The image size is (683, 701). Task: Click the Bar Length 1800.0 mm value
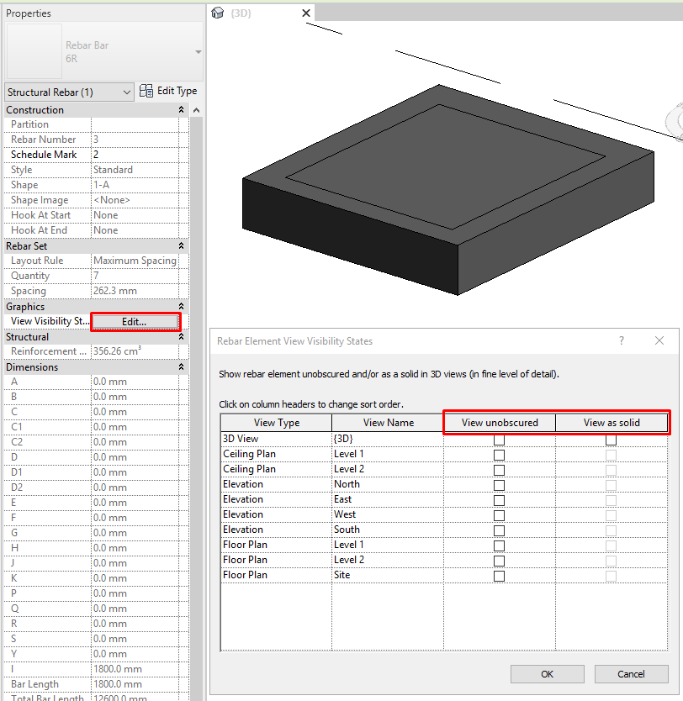tap(135, 684)
